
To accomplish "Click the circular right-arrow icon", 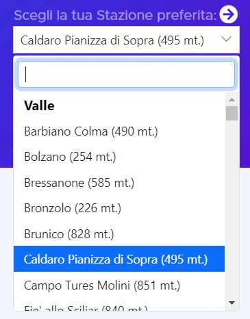I will (x=228, y=14).
